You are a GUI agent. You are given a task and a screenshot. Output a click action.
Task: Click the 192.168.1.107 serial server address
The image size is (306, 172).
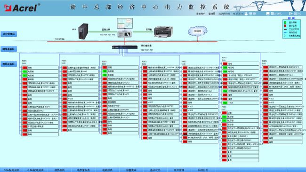pyautogui.click(x=147, y=50)
